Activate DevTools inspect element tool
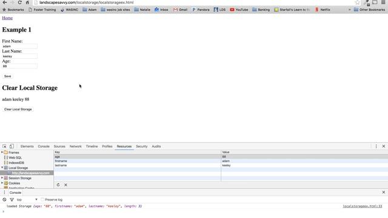388x218 pixels. (4, 147)
